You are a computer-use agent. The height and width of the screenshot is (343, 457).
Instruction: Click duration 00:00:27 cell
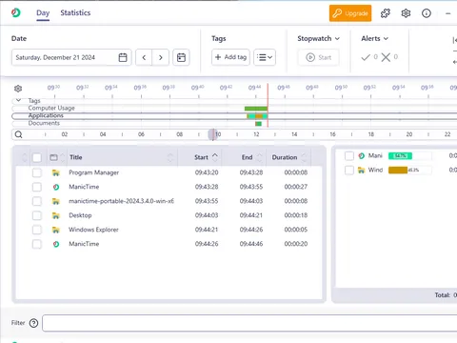coord(296,187)
